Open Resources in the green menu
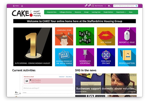 coord(78,12)
